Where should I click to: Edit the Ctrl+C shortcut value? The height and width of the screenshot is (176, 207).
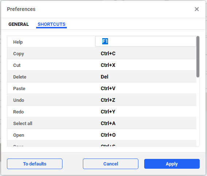pos(108,53)
